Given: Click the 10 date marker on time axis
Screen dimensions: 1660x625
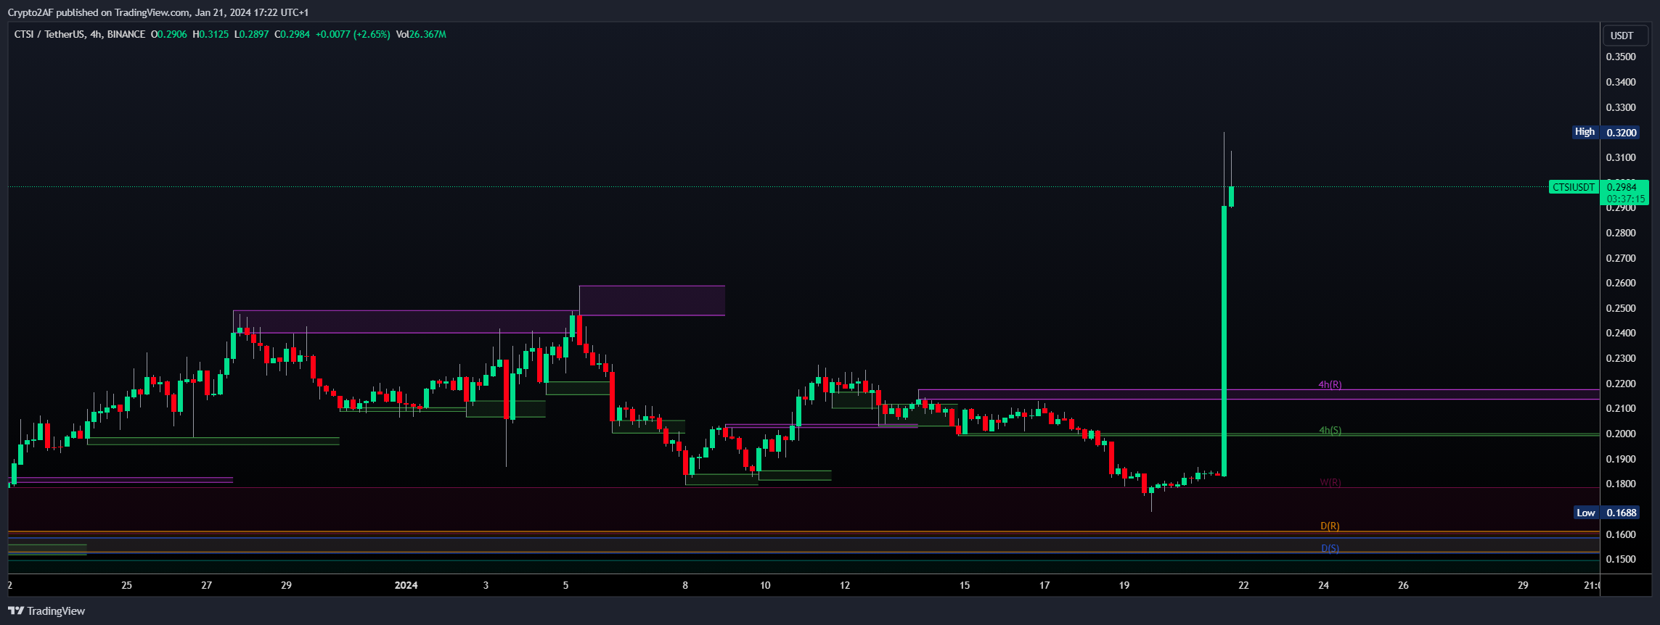Looking at the screenshot, I should [x=765, y=585].
